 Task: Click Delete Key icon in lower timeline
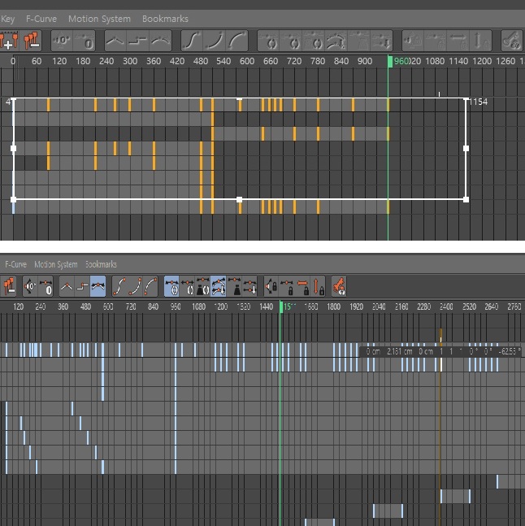(x=8, y=286)
